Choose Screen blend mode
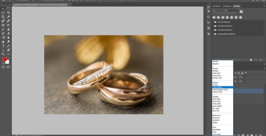This screenshot has height=136, width=266. [223, 85]
